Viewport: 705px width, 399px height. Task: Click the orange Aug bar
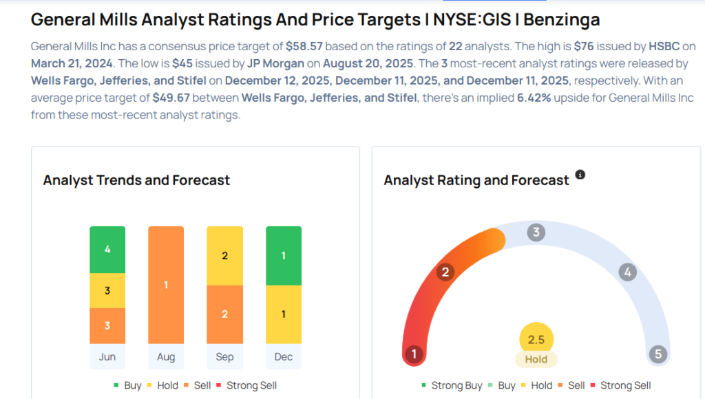(166, 284)
